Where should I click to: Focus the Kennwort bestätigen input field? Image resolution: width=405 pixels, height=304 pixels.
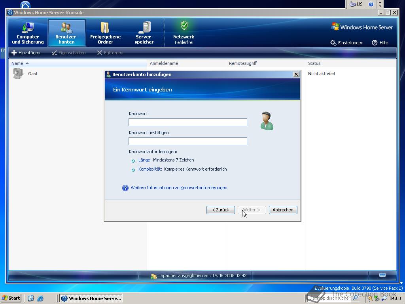point(188,141)
